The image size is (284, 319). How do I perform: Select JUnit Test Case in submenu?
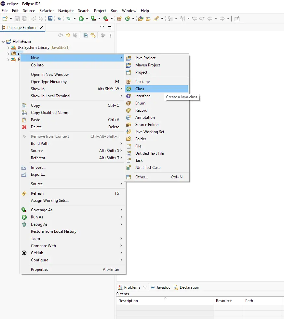(x=157, y=168)
